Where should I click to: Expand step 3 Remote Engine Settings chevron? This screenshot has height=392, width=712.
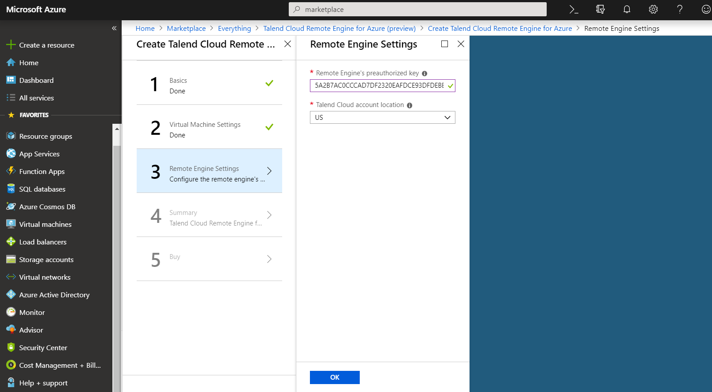(x=269, y=171)
